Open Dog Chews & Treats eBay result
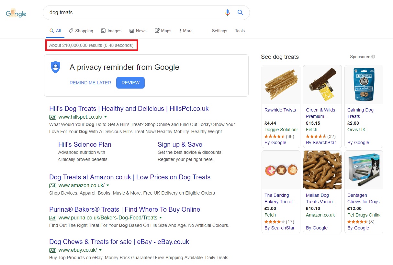This screenshot has width=393, height=265. pyautogui.click(x=119, y=242)
